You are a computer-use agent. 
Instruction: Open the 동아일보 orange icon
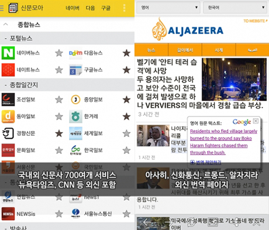pos(8,116)
